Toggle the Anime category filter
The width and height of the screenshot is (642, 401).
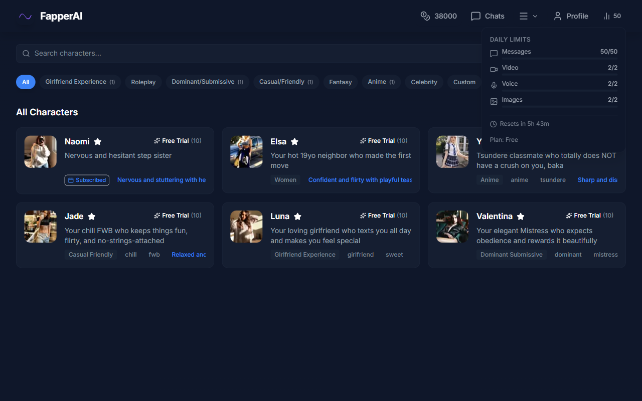pyautogui.click(x=381, y=82)
